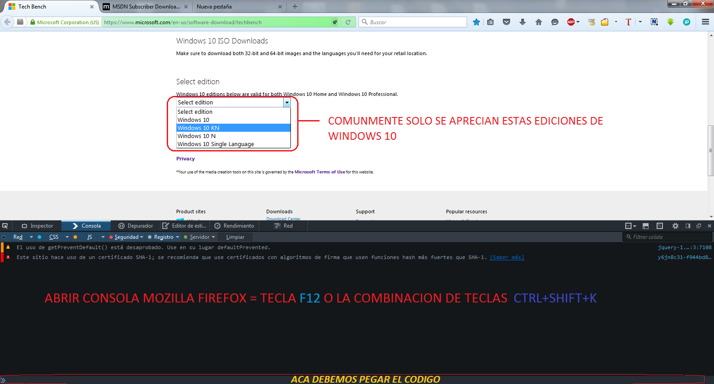Open the Adblock Plus dropdown arrow
The height and width of the screenshot is (384, 714).
[x=578, y=22]
